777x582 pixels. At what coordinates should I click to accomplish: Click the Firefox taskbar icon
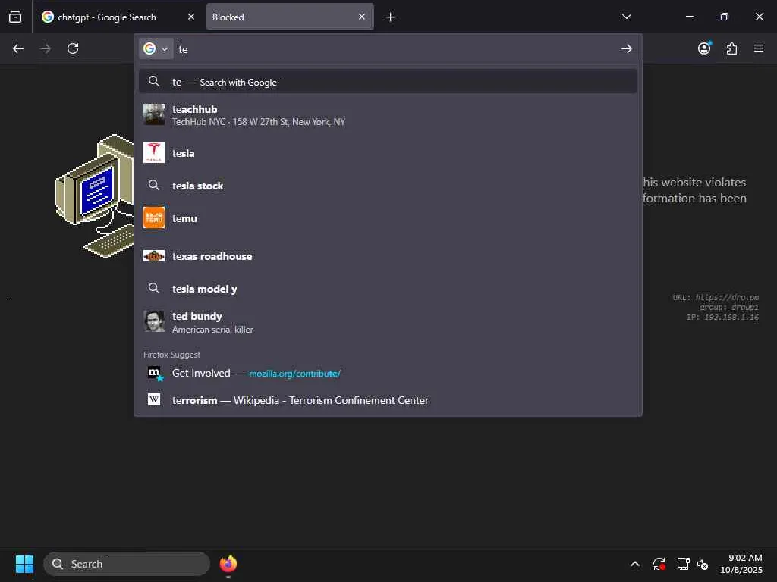click(x=228, y=564)
